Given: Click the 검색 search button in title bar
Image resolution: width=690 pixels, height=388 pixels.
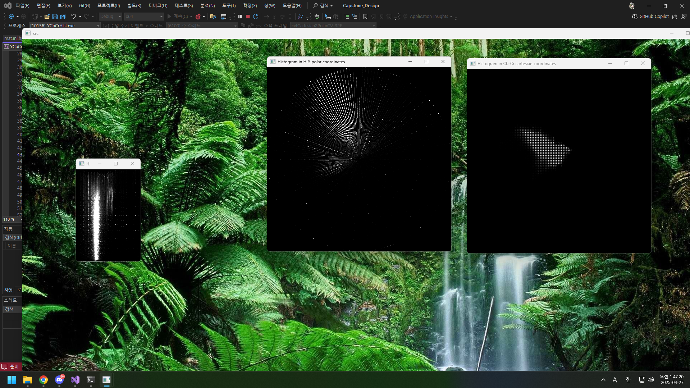Looking at the screenshot, I should [x=323, y=5].
